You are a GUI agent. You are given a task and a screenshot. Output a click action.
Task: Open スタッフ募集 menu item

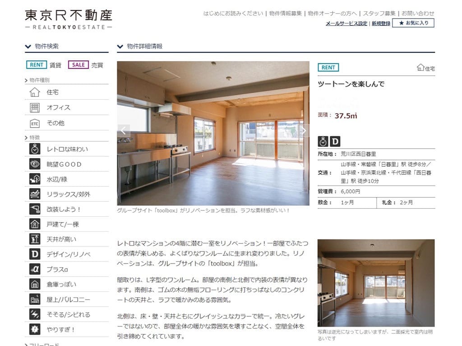click(x=379, y=13)
